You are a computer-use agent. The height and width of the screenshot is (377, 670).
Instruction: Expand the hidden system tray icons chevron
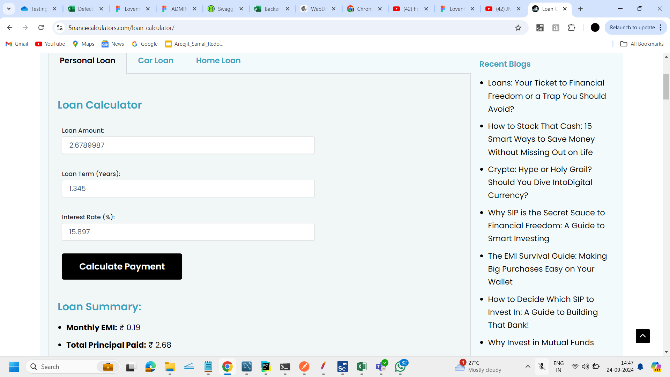(528, 367)
